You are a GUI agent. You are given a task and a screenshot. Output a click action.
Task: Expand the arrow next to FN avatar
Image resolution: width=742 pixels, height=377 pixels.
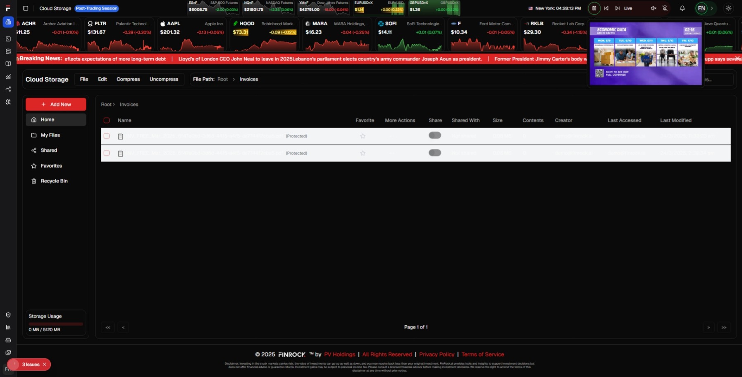[x=712, y=8]
